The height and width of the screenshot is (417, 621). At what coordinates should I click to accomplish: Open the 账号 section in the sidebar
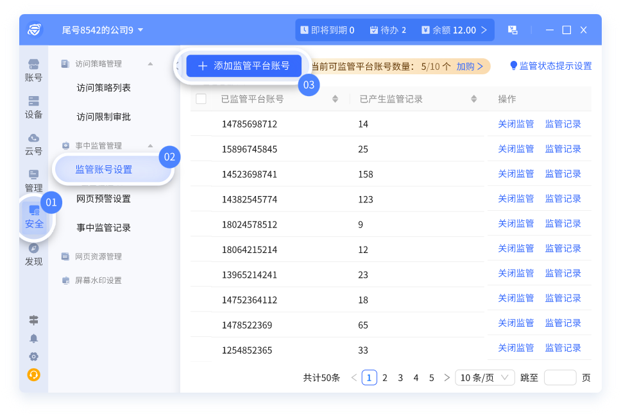[x=33, y=70]
